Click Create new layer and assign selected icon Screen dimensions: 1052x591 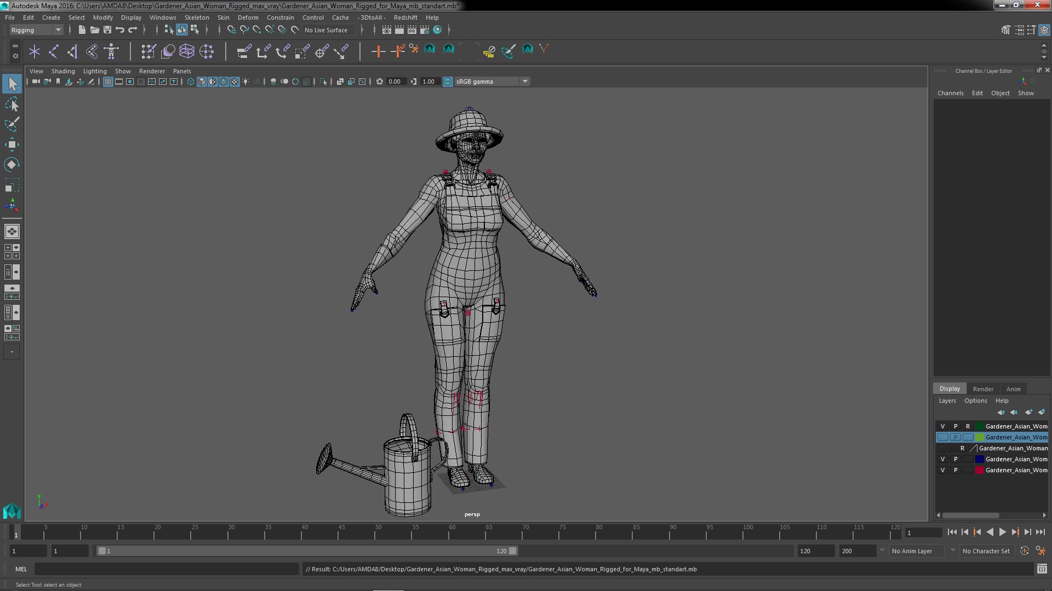click(x=1042, y=412)
